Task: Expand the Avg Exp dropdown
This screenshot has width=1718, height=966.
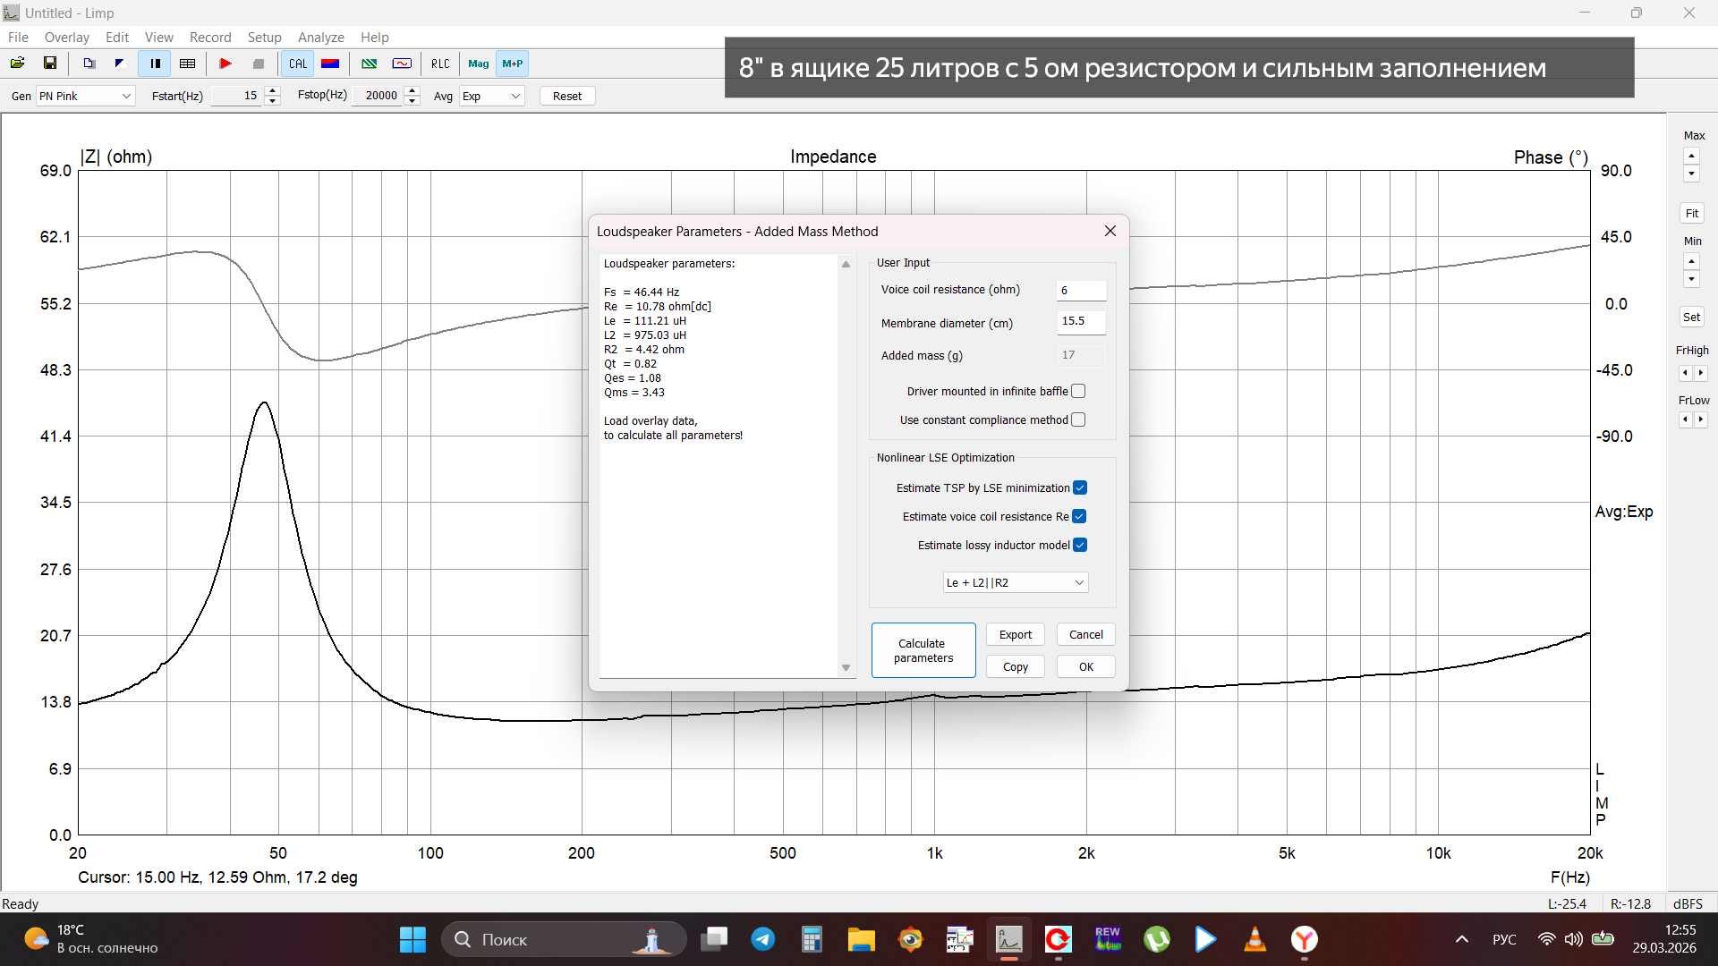Action: tap(491, 96)
